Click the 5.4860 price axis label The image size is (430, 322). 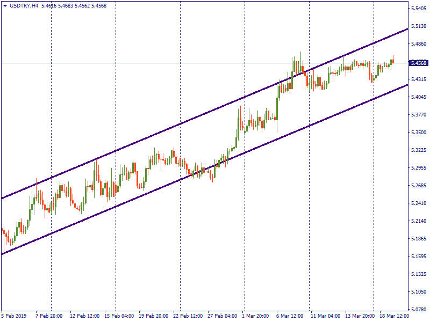coord(418,44)
